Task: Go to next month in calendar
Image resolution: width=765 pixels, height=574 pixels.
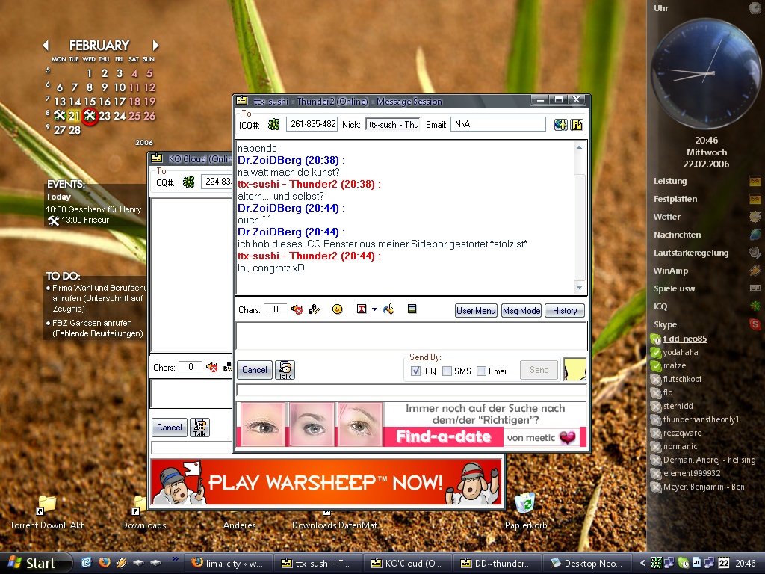Action: (155, 46)
